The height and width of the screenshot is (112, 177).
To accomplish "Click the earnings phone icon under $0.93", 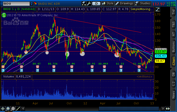I will 92,67.
